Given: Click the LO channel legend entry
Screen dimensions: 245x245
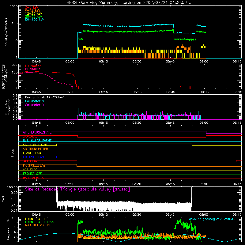Looking at the screenshot, I should (34, 66).
